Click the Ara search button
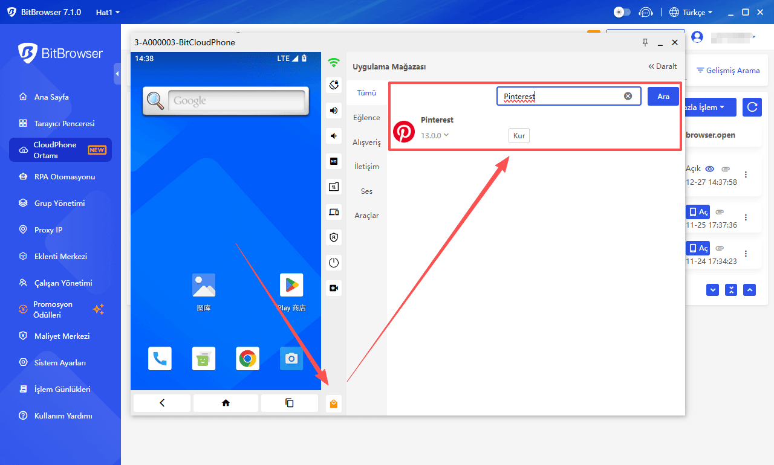 tap(663, 97)
